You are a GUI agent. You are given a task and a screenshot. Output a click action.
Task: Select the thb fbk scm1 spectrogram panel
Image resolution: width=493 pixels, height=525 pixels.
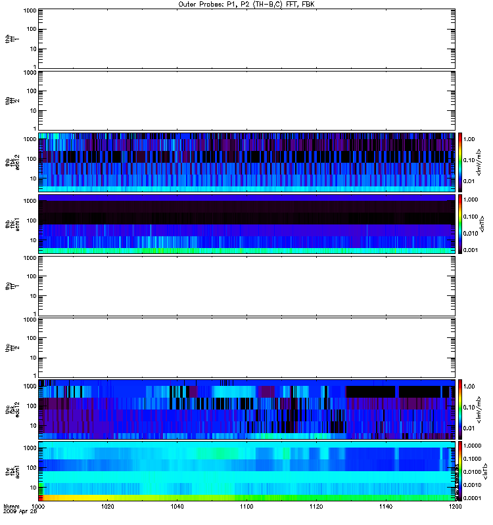(x=246, y=224)
